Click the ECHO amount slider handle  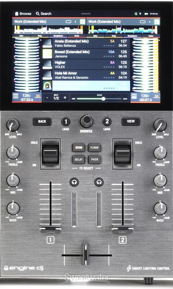104,99
